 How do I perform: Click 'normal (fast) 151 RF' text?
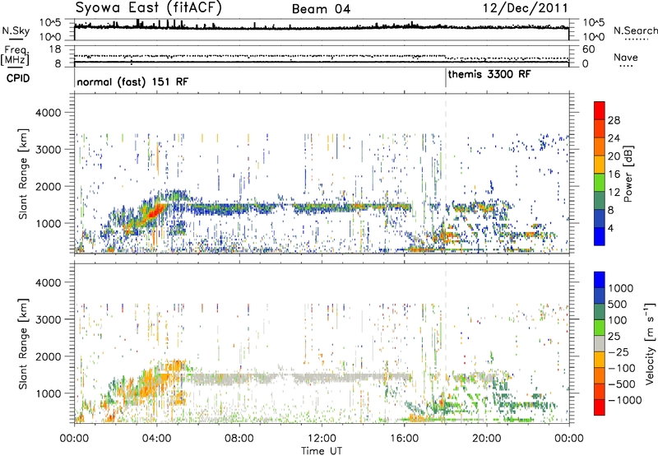(132, 81)
